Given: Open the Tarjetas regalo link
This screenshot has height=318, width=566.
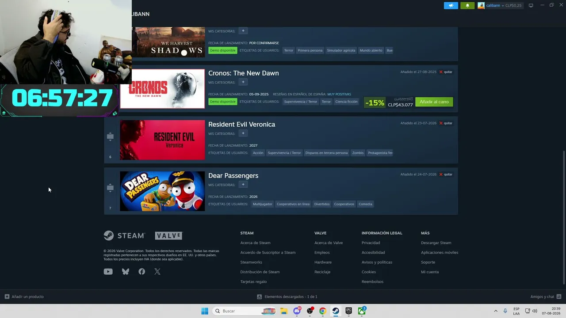Looking at the screenshot, I should coord(253,282).
